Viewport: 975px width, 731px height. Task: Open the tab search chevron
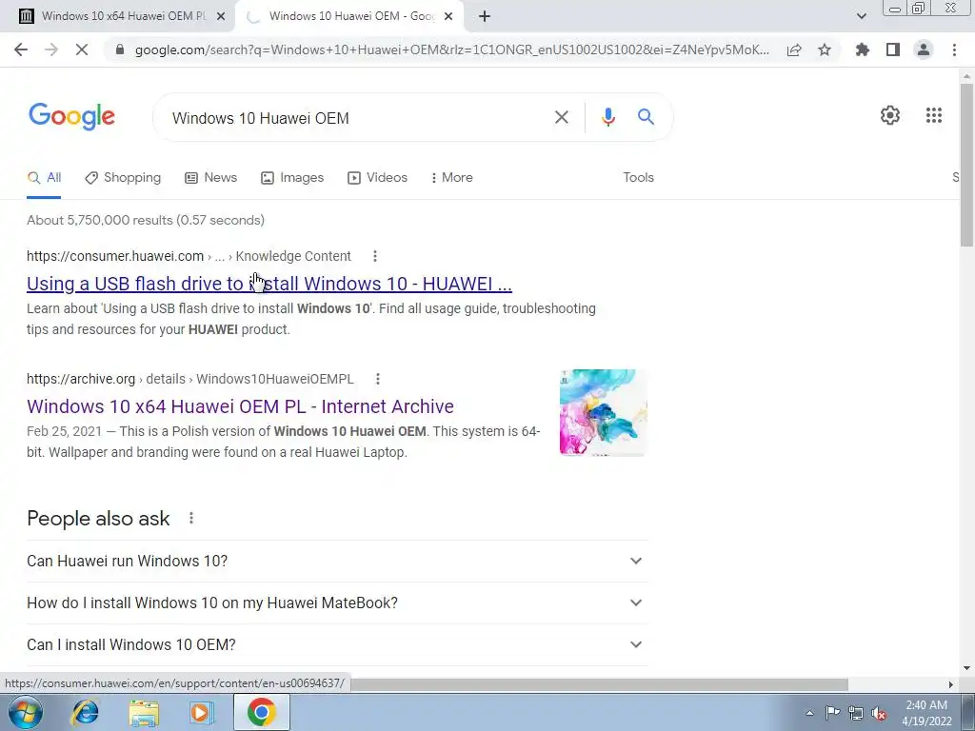point(861,16)
